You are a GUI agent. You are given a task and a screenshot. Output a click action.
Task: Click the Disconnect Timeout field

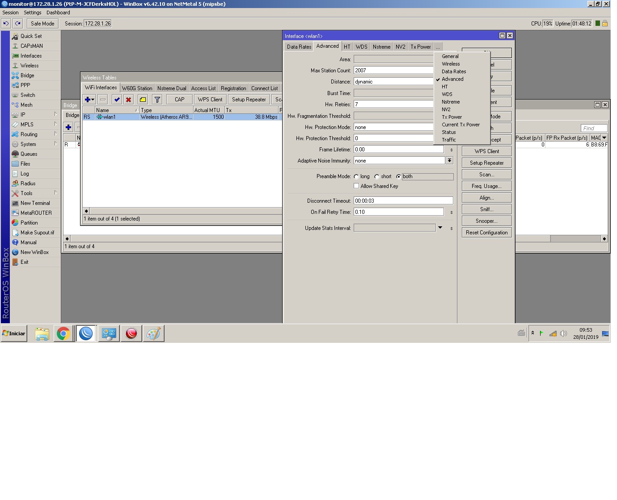[403, 201]
